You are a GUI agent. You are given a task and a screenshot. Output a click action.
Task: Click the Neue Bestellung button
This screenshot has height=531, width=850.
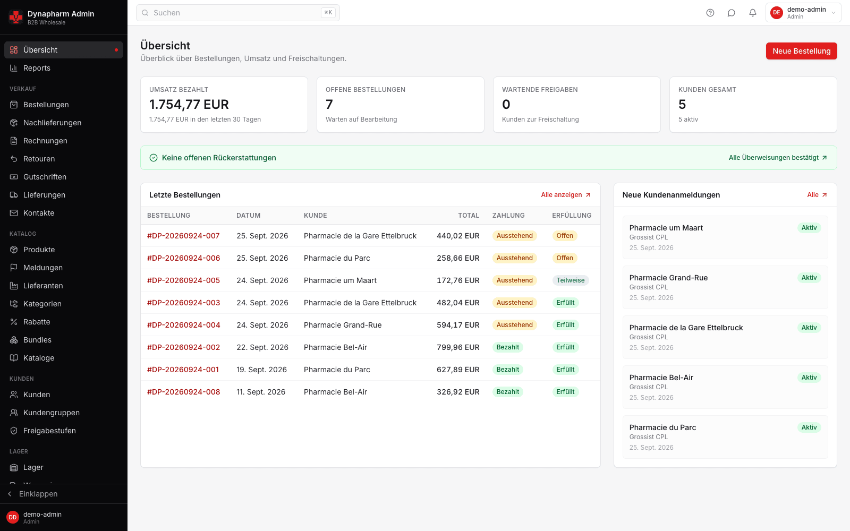click(801, 51)
